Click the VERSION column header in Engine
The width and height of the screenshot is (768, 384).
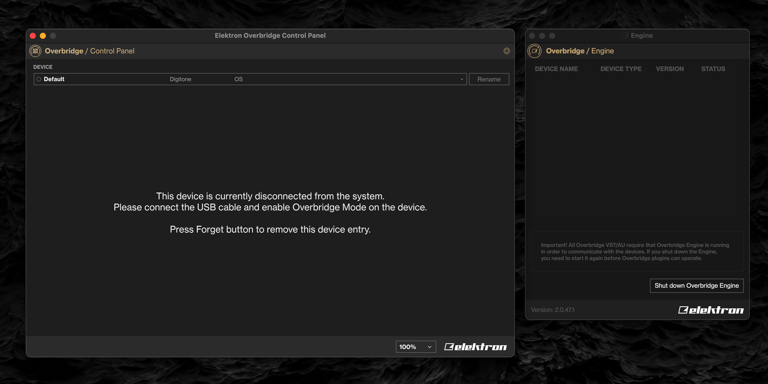[x=670, y=69]
